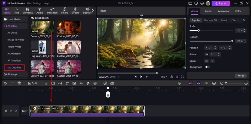This screenshot has height=124, width=251.
Task: Click the Reset button
Action: (x=241, y=75)
